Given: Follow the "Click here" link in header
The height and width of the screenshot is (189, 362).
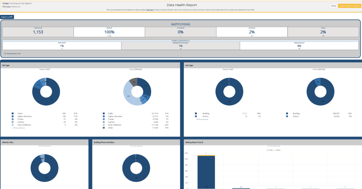Looking at the screenshot, I should (150, 10).
